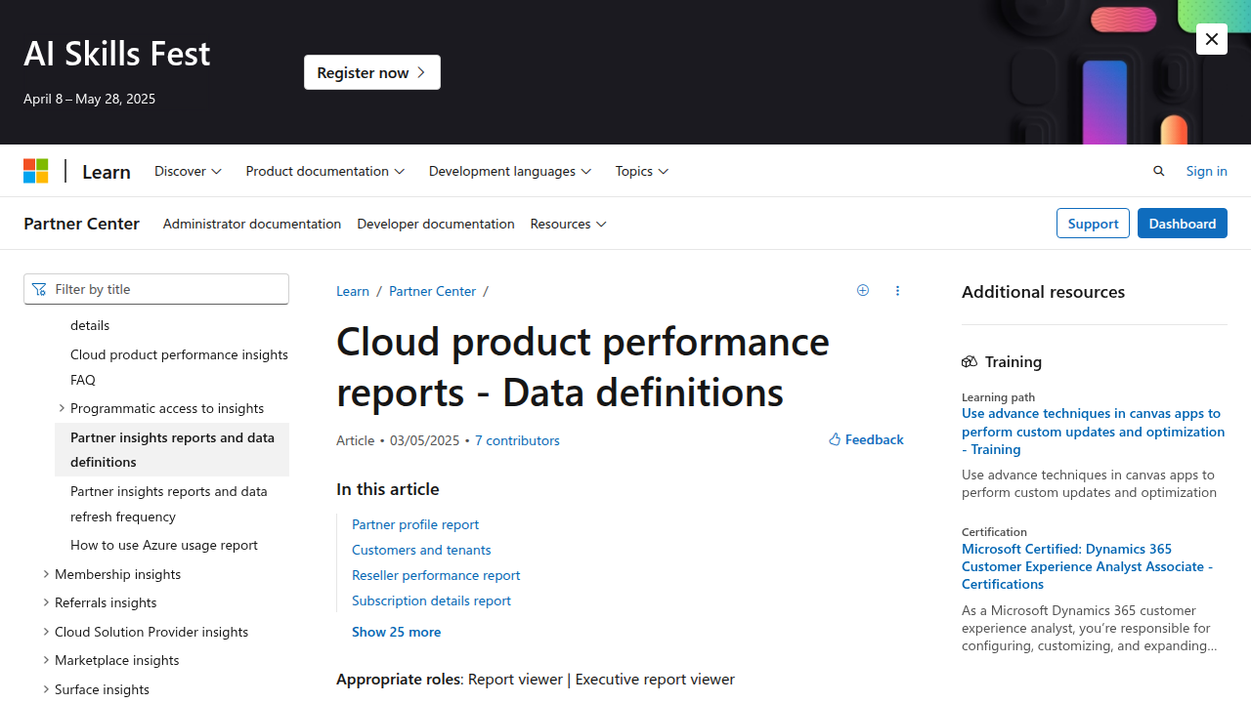Open the Discover dropdown menu
The width and height of the screenshot is (1251, 703).
pos(188,171)
